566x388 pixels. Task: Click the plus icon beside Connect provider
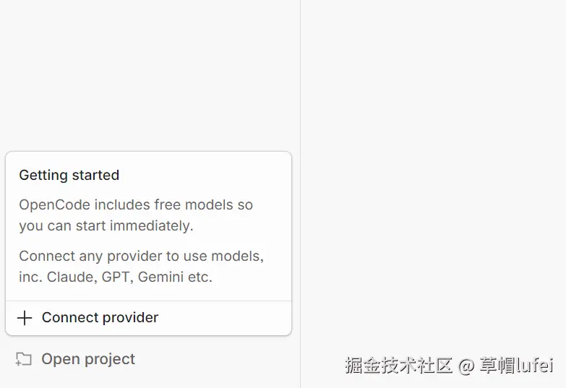25,318
